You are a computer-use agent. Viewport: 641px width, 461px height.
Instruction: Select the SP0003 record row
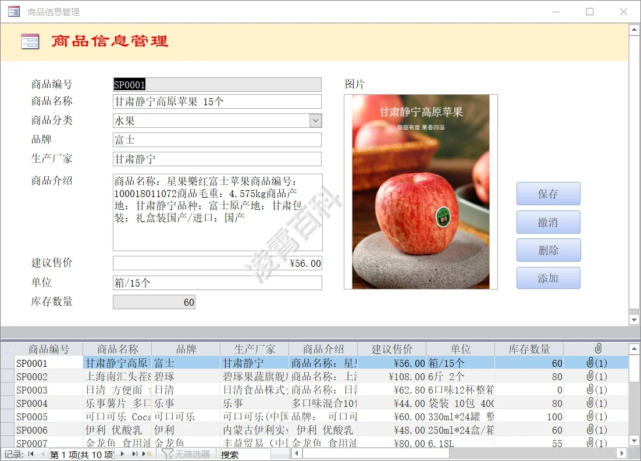pos(6,389)
